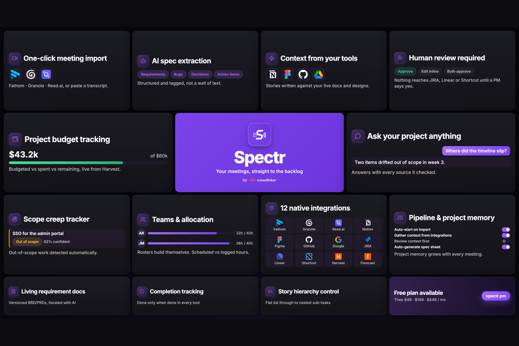This screenshot has width=519, height=346.
Task: Click the crowdlinker logo link
Action: [262, 180]
